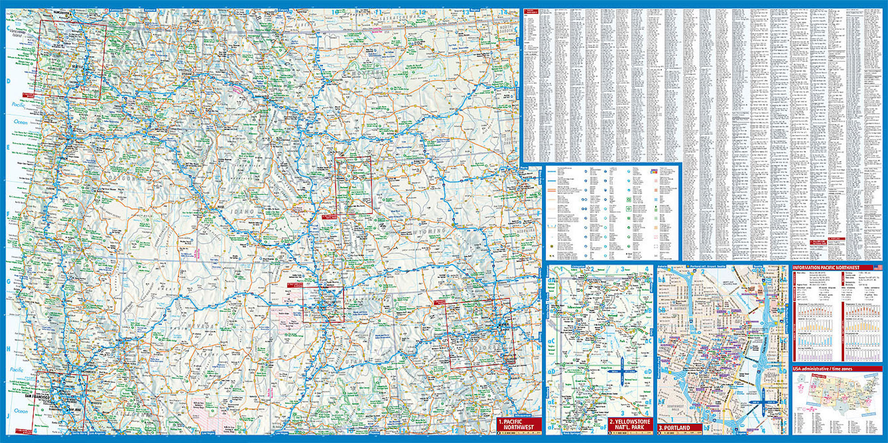
Task: Click the 'Los Angeles' direction label on bottom border
Action: [x=97, y=433]
